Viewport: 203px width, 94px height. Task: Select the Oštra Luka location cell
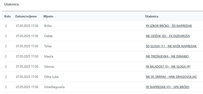pyautogui.click(x=51, y=77)
